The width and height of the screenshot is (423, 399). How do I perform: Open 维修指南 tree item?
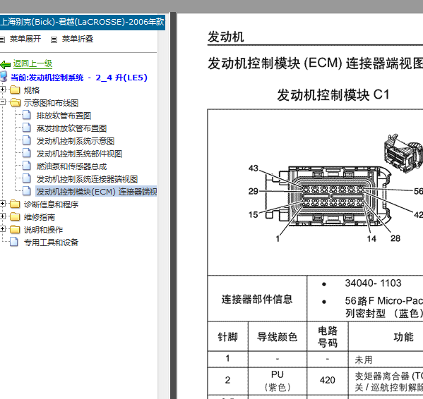[40, 217]
